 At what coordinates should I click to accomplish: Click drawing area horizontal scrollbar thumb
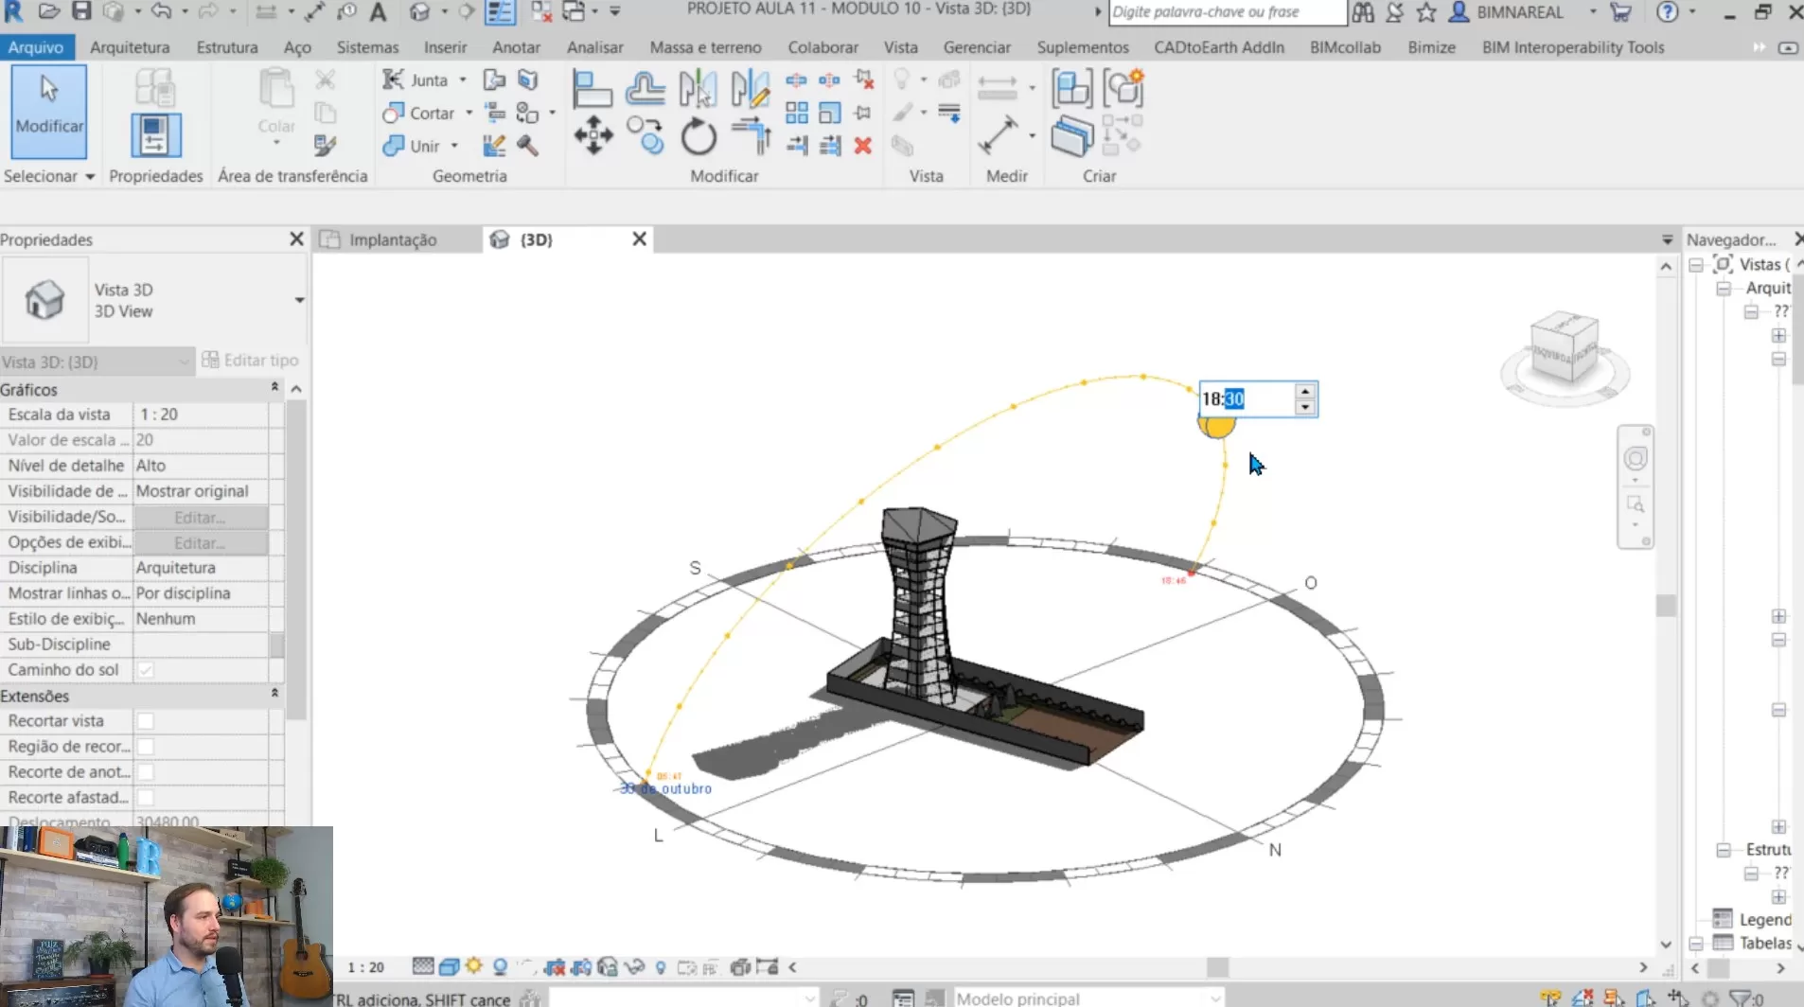click(1217, 967)
